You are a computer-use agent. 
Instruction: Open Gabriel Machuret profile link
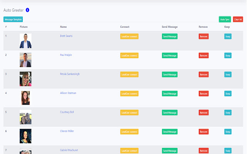tap(69, 150)
